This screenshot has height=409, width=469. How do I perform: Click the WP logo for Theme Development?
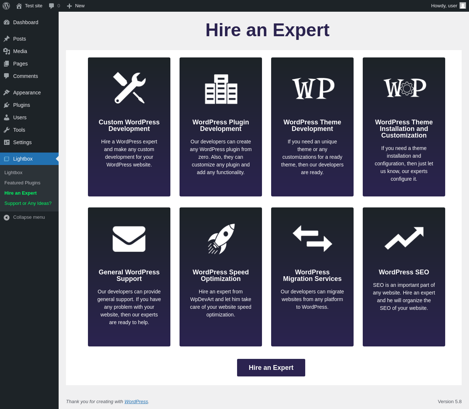(x=313, y=88)
